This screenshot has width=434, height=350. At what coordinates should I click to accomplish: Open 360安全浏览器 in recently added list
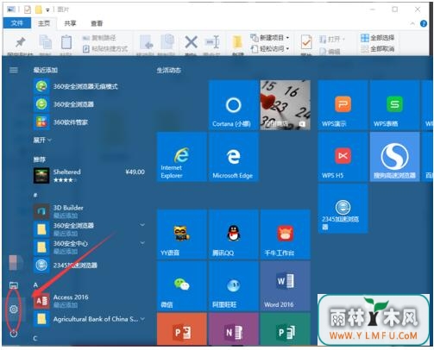point(89,104)
